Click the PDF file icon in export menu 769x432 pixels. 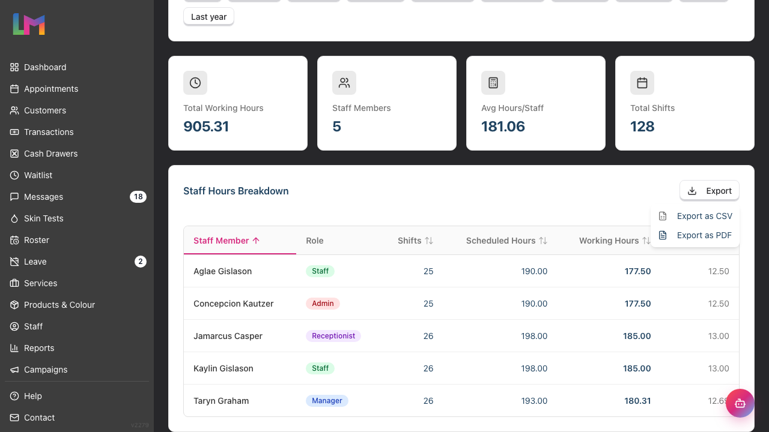pyautogui.click(x=663, y=235)
